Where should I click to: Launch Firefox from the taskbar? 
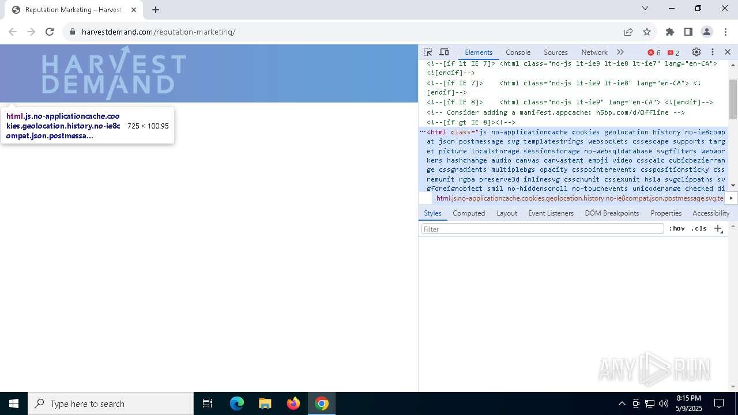coord(293,403)
